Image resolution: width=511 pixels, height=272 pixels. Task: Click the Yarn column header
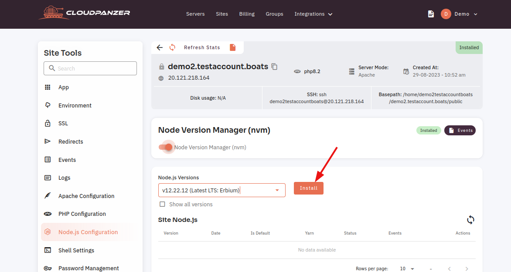click(x=310, y=233)
